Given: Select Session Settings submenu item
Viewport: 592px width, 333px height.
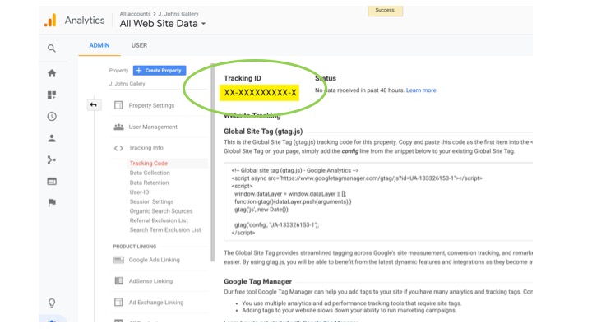Looking at the screenshot, I should click(x=151, y=201).
